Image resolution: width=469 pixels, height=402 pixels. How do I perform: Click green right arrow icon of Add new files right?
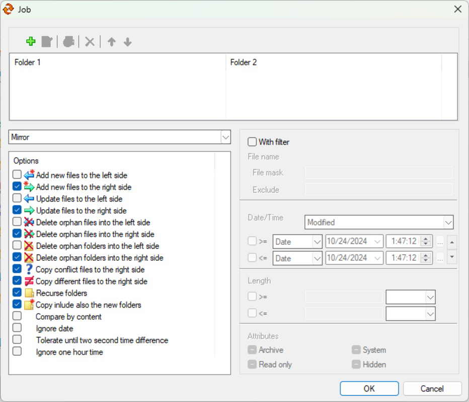click(29, 186)
